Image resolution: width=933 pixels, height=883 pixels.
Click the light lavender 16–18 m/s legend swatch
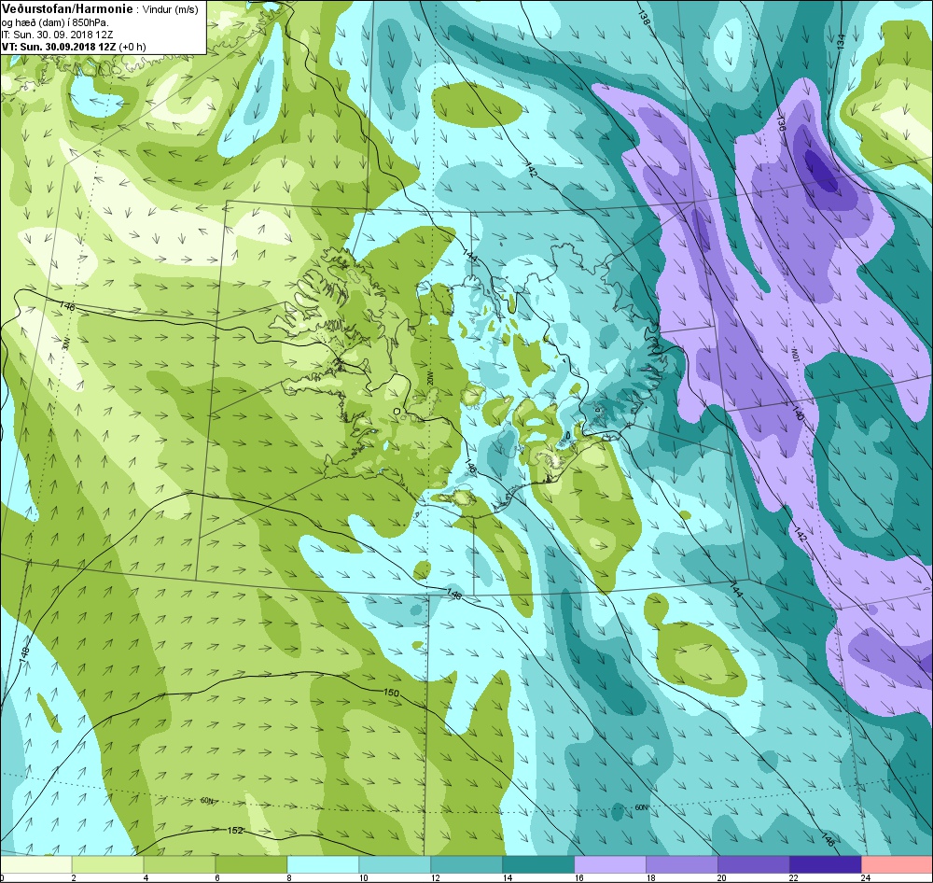(610, 864)
